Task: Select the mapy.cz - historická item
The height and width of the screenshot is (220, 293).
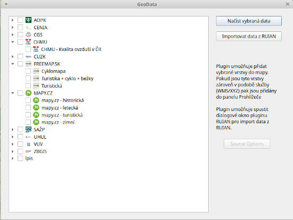Action: coord(63,100)
